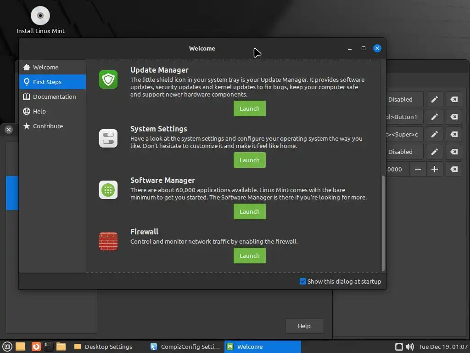Switch to CompizConfig Settings taskbar window
Viewport: 470px width, 353px height.
point(185,347)
